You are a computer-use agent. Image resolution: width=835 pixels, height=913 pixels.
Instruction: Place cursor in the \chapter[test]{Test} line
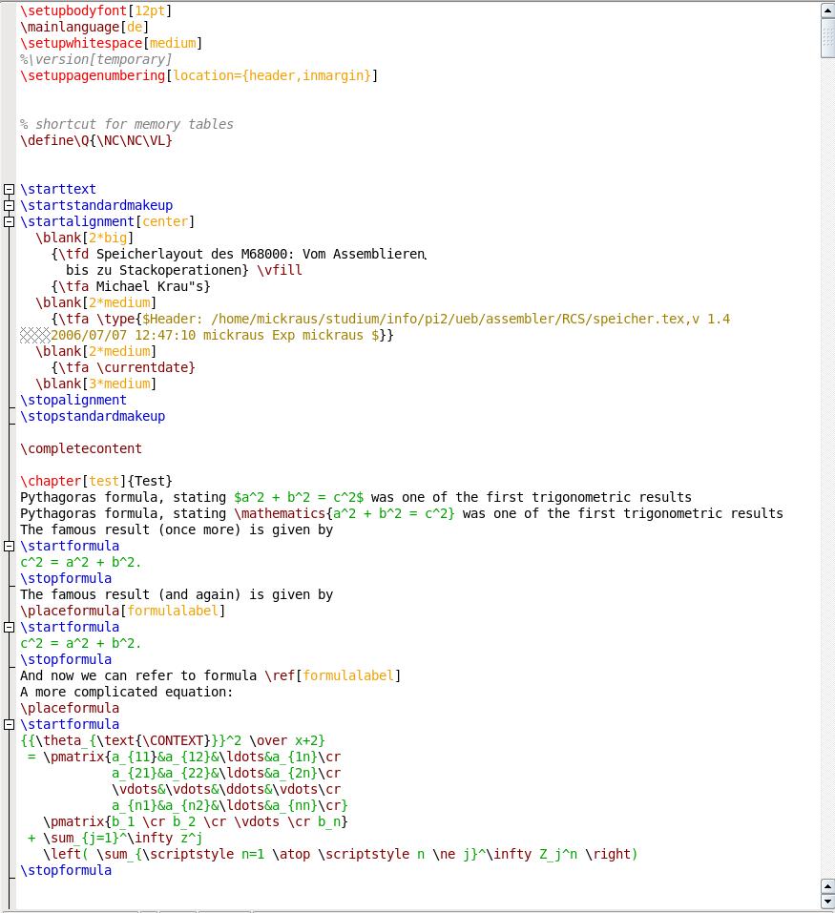[95, 481]
